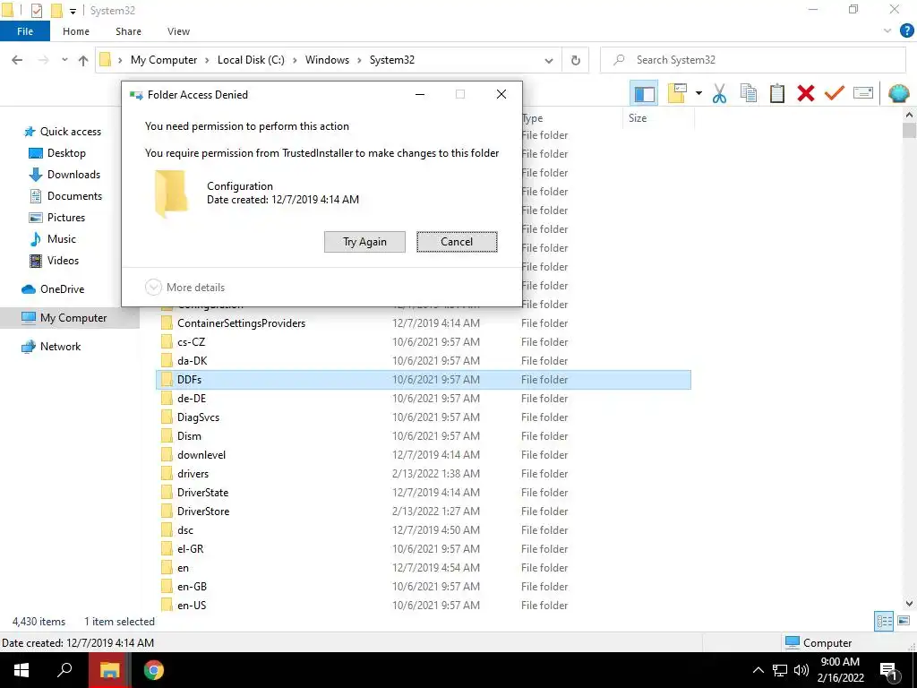Viewport: 917px width, 688px height.
Task: Switch to the View ribbon tab
Action: (x=178, y=31)
